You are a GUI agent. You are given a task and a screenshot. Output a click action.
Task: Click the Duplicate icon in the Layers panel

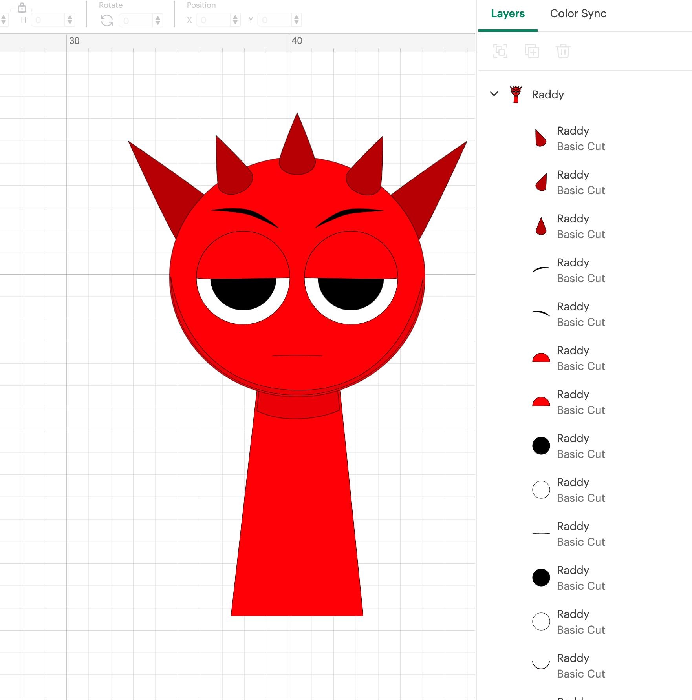pyautogui.click(x=532, y=51)
